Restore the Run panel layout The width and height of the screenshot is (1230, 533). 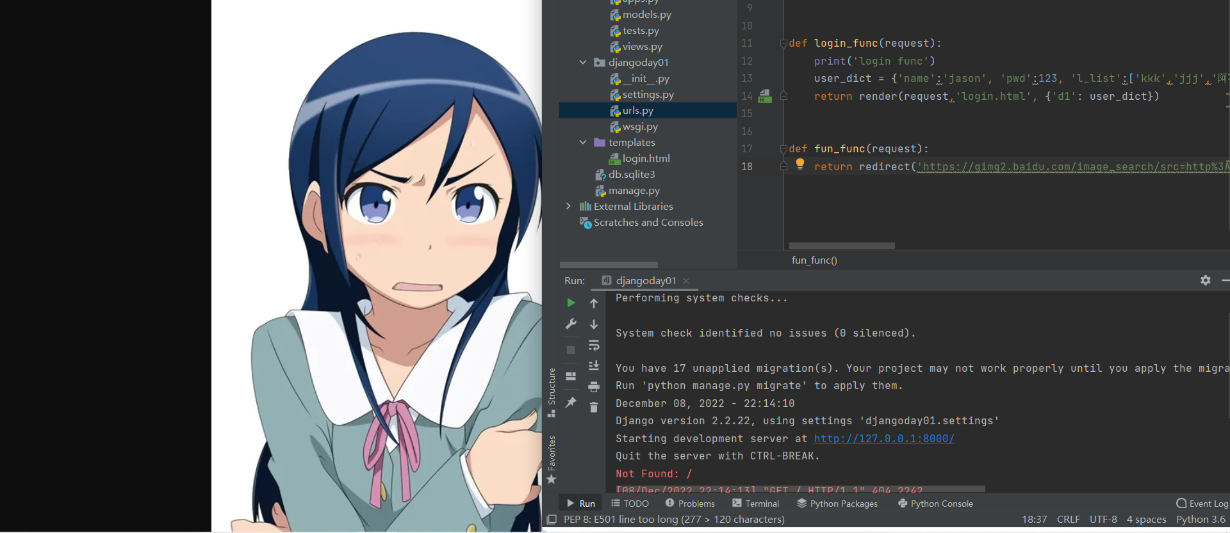(571, 376)
